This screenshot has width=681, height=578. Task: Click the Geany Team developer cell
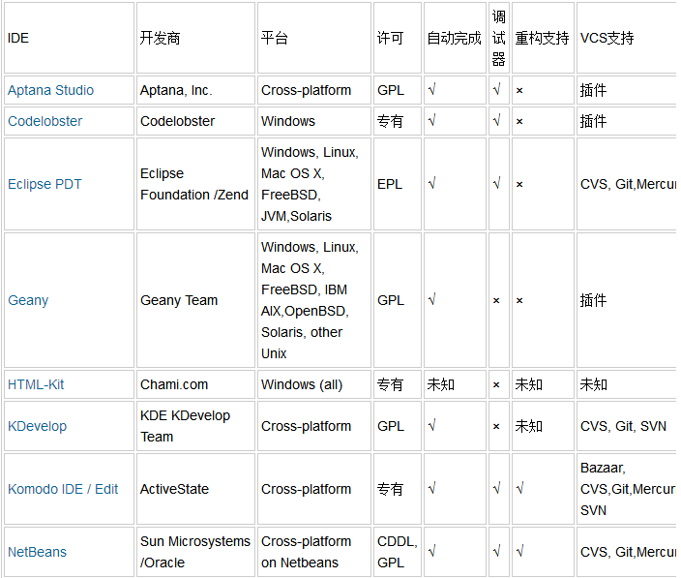[179, 300]
